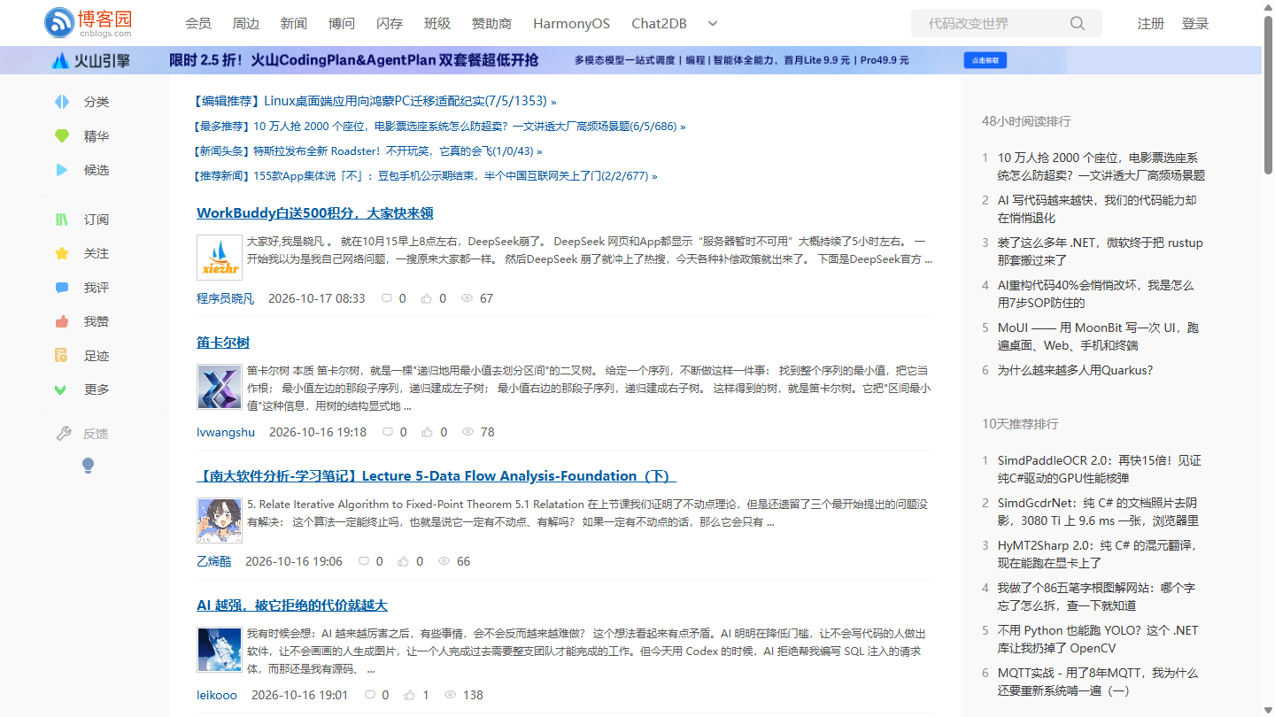This screenshot has height=717, width=1275.
Task: Open the 我赞 thumbs-up sidebar icon
Action: click(61, 321)
